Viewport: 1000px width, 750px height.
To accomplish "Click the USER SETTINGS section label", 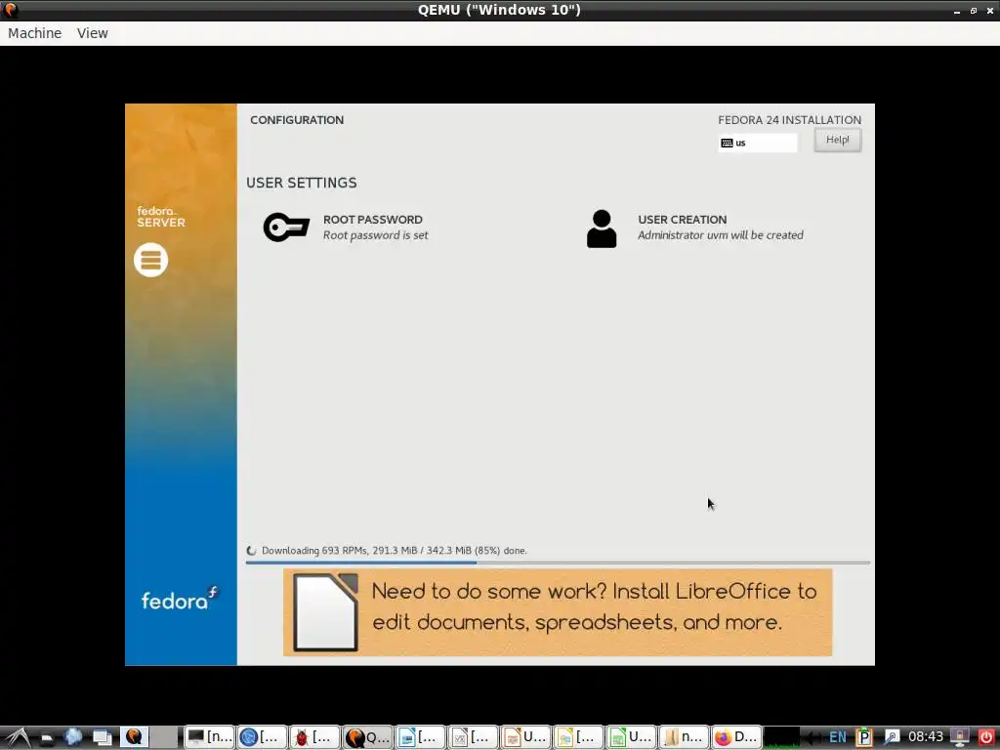I will pyautogui.click(x=302, y=183).
